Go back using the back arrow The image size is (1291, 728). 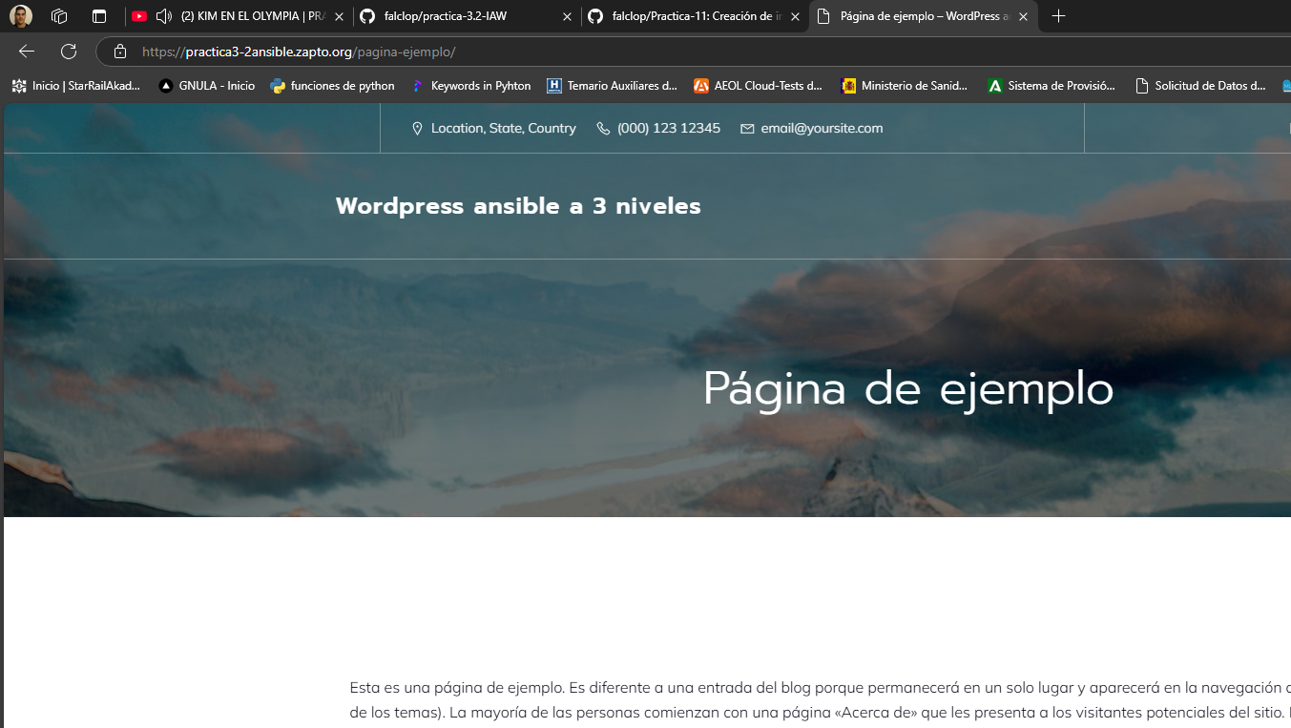(27, 52)
